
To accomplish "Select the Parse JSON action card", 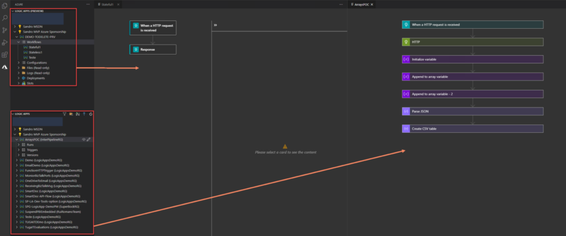I will (473, 111).
